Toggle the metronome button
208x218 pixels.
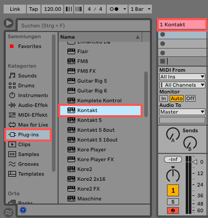click(x=114, y=9)
